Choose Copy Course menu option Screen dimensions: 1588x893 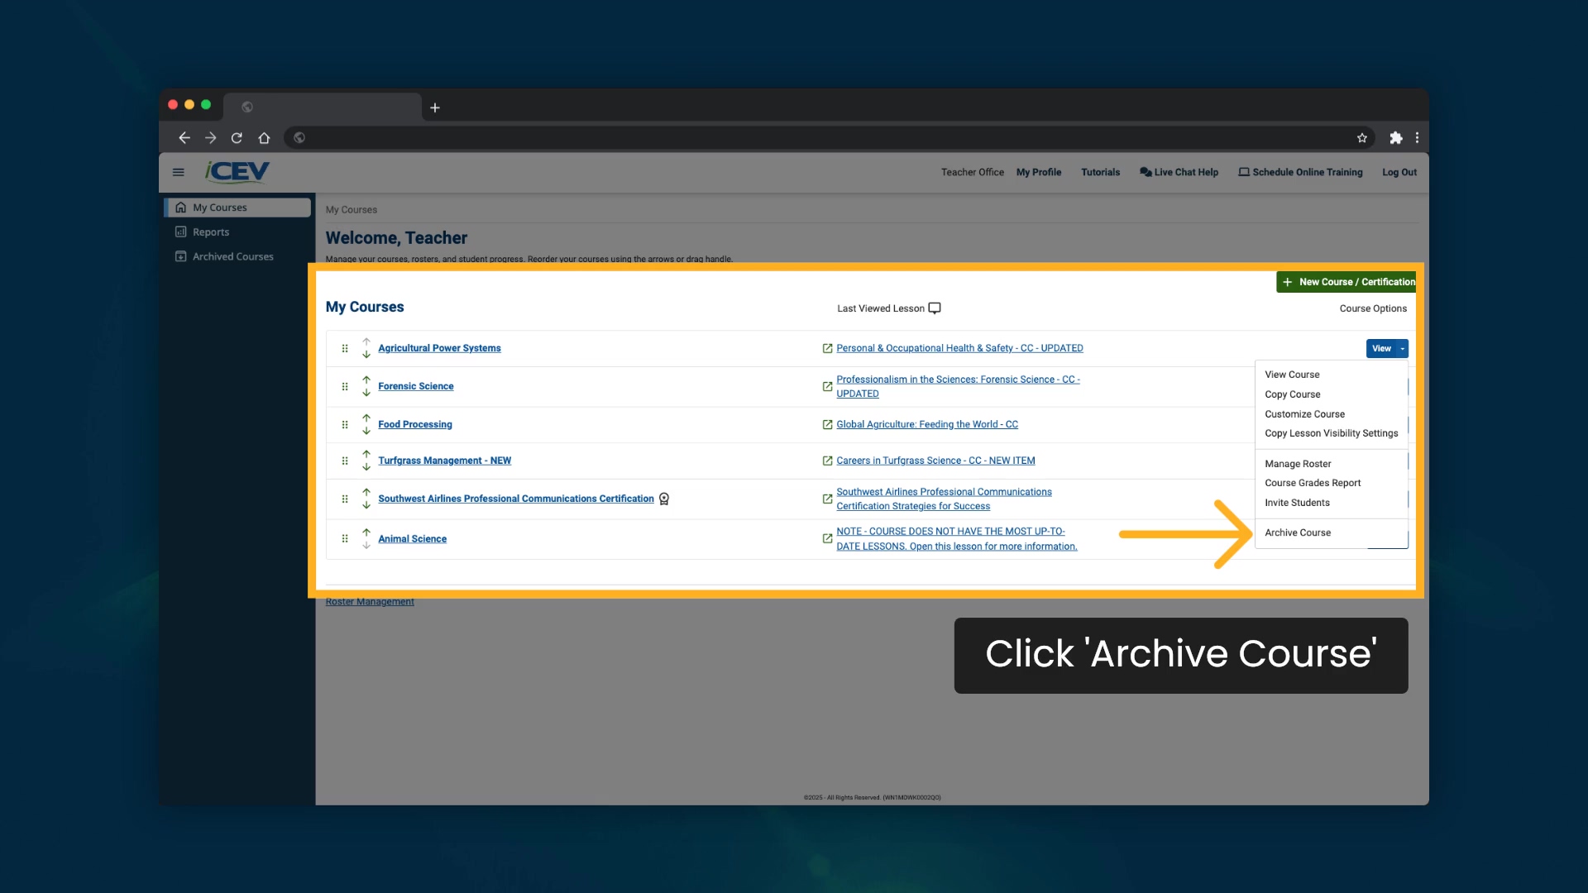click(x=1292, y=394)
